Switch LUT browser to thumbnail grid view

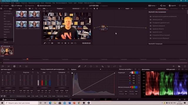[x=30, y=8]
